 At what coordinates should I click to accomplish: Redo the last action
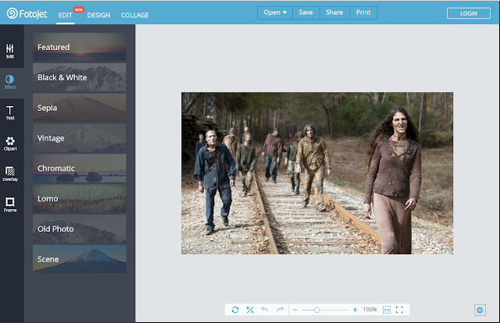(x=280, y=309)
